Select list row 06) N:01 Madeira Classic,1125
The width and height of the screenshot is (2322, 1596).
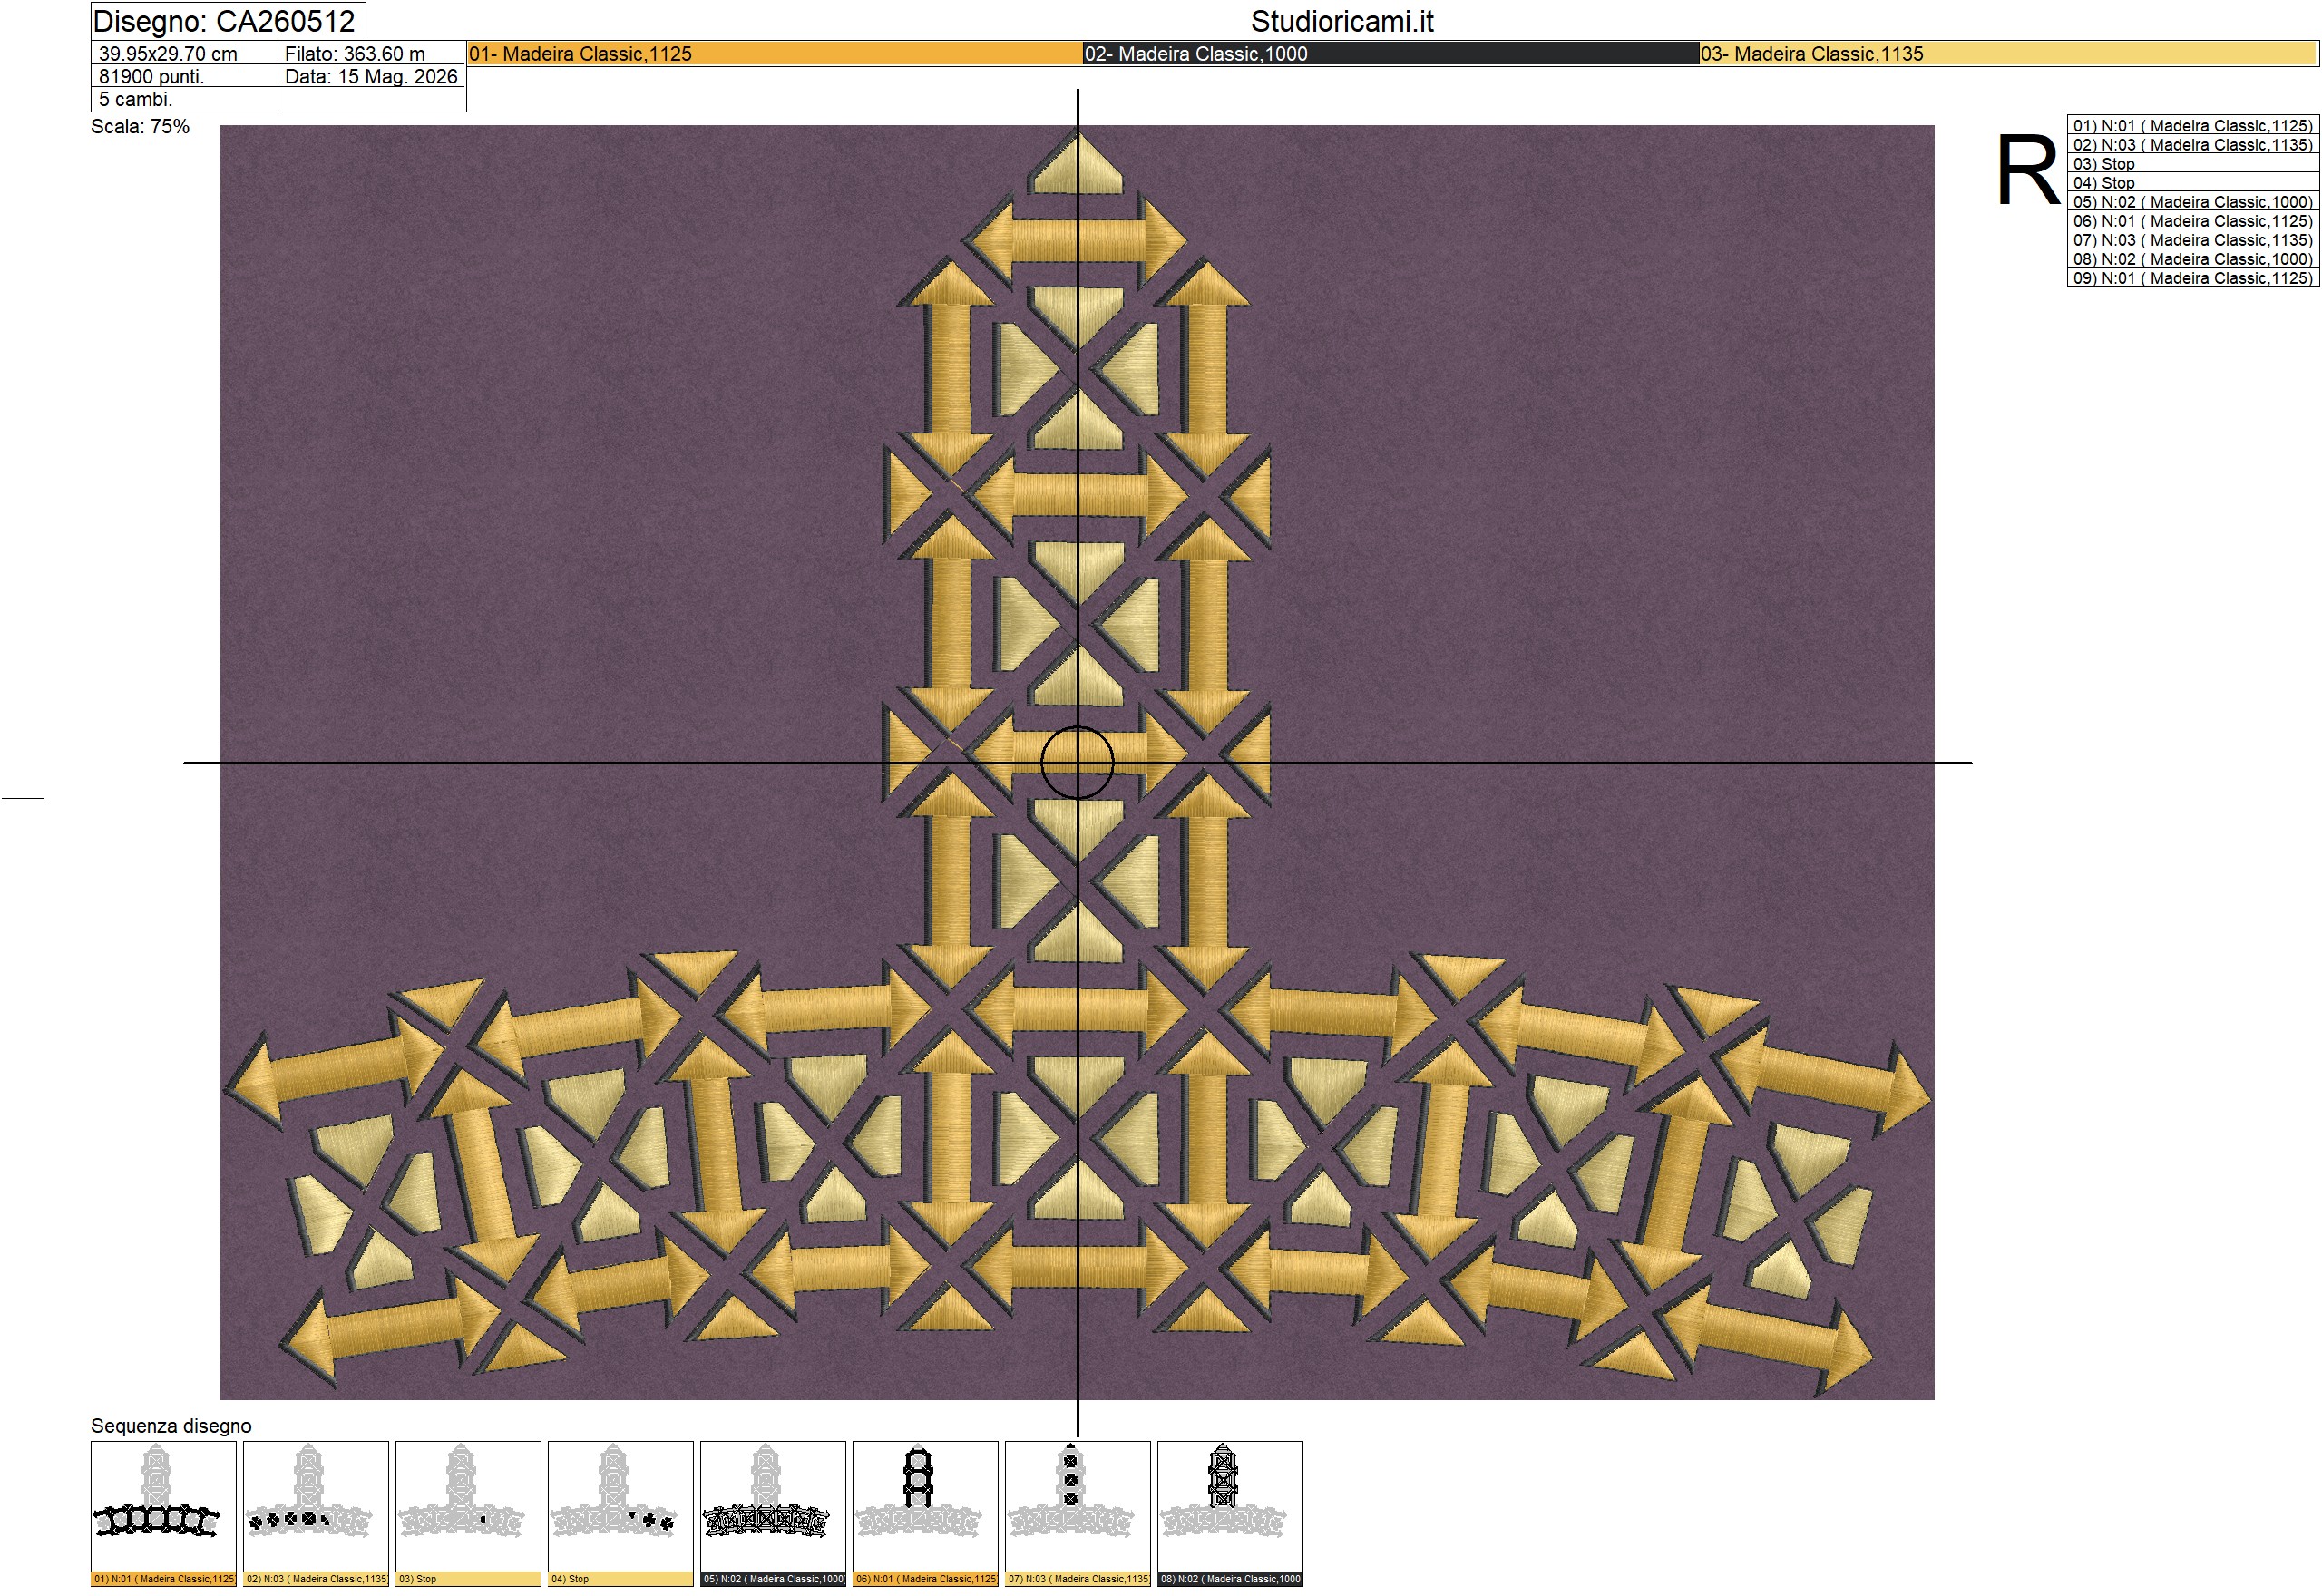[2193, 220]
